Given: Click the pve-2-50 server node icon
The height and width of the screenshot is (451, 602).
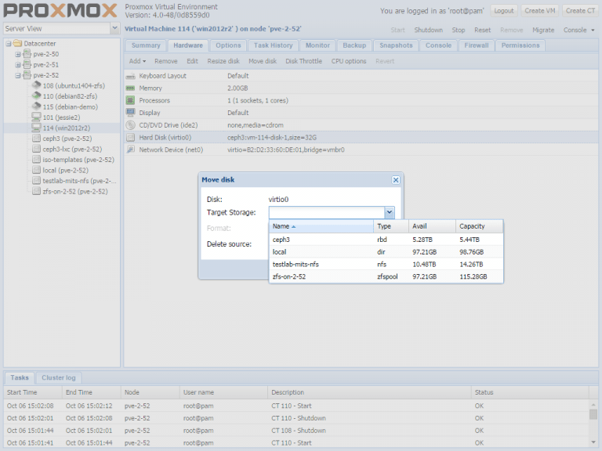Looking at the screenshot, I should 27,54.
